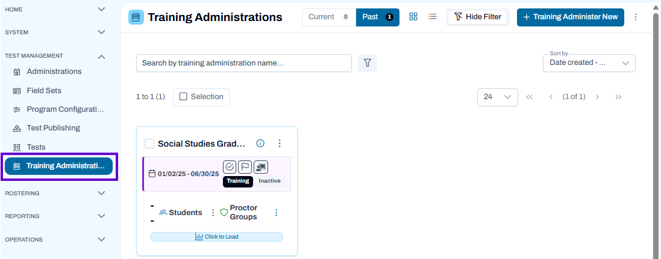Viewport: 661px width, 259px height.
Task: Click the date range 01/02/25 - 06/30/25
Action: pos(189,174)
